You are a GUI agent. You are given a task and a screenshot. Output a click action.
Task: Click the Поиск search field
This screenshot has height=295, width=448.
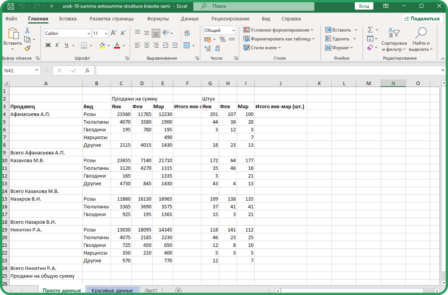pos(254,6)
